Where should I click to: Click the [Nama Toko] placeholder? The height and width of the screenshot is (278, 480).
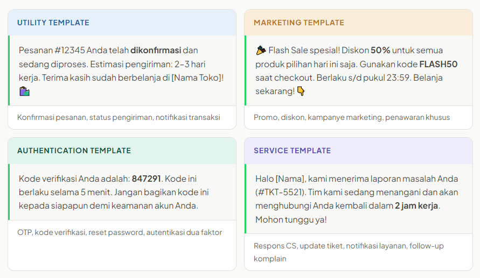(196, 77)
